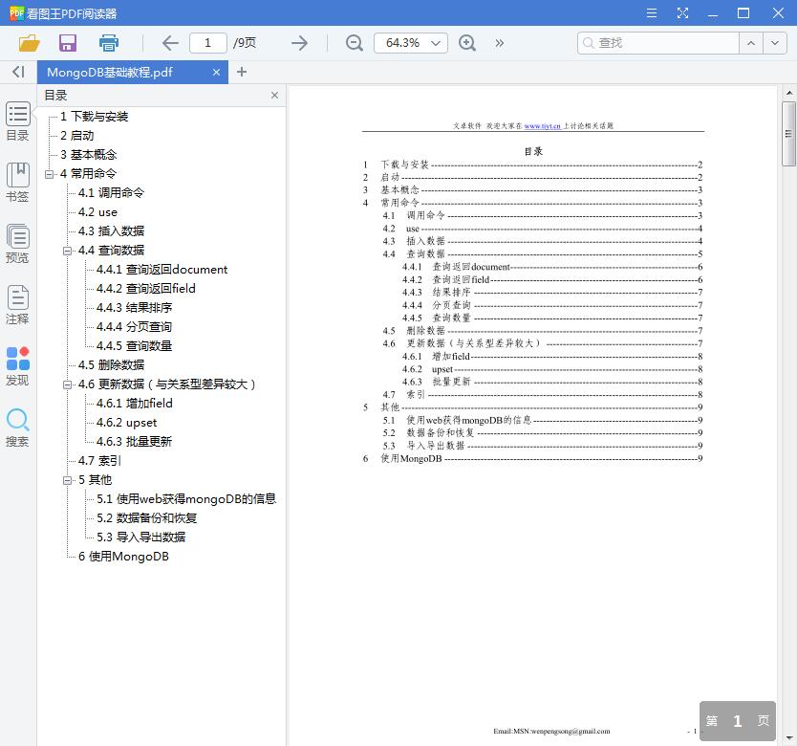The width and height of the screenshot is (797, 746).
Task: Print the PDF with the printer icon
Action: click(x=108, y=43)
